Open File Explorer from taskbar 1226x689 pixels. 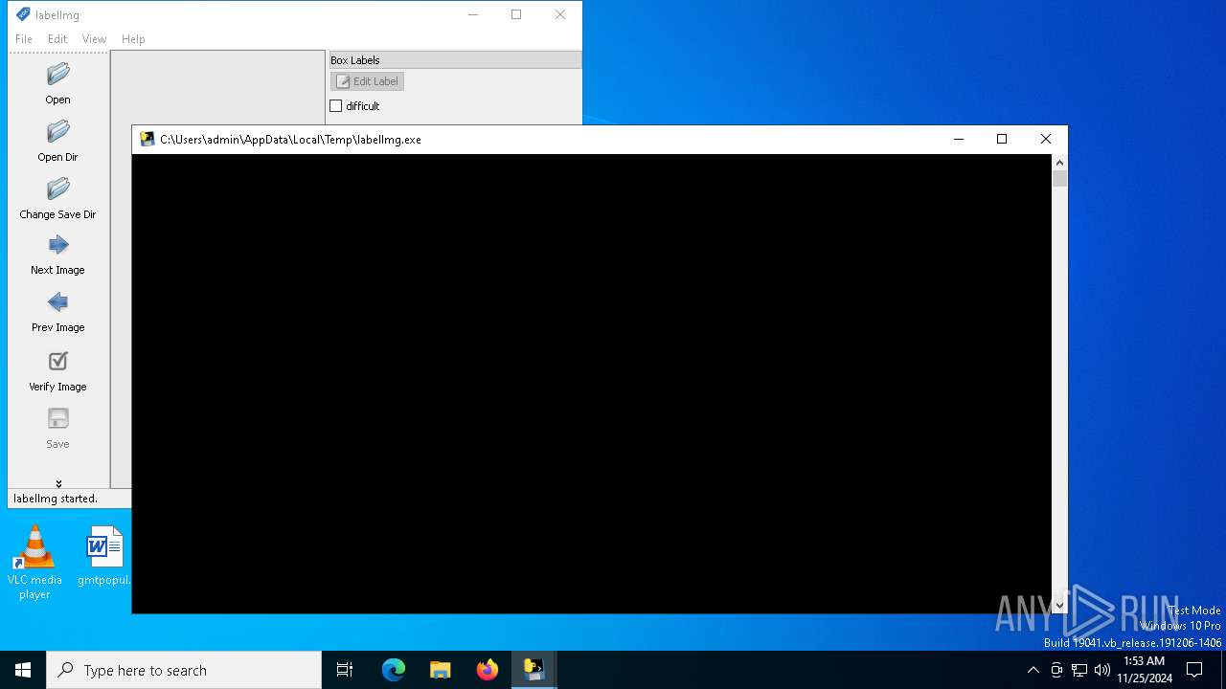[441, 670]
